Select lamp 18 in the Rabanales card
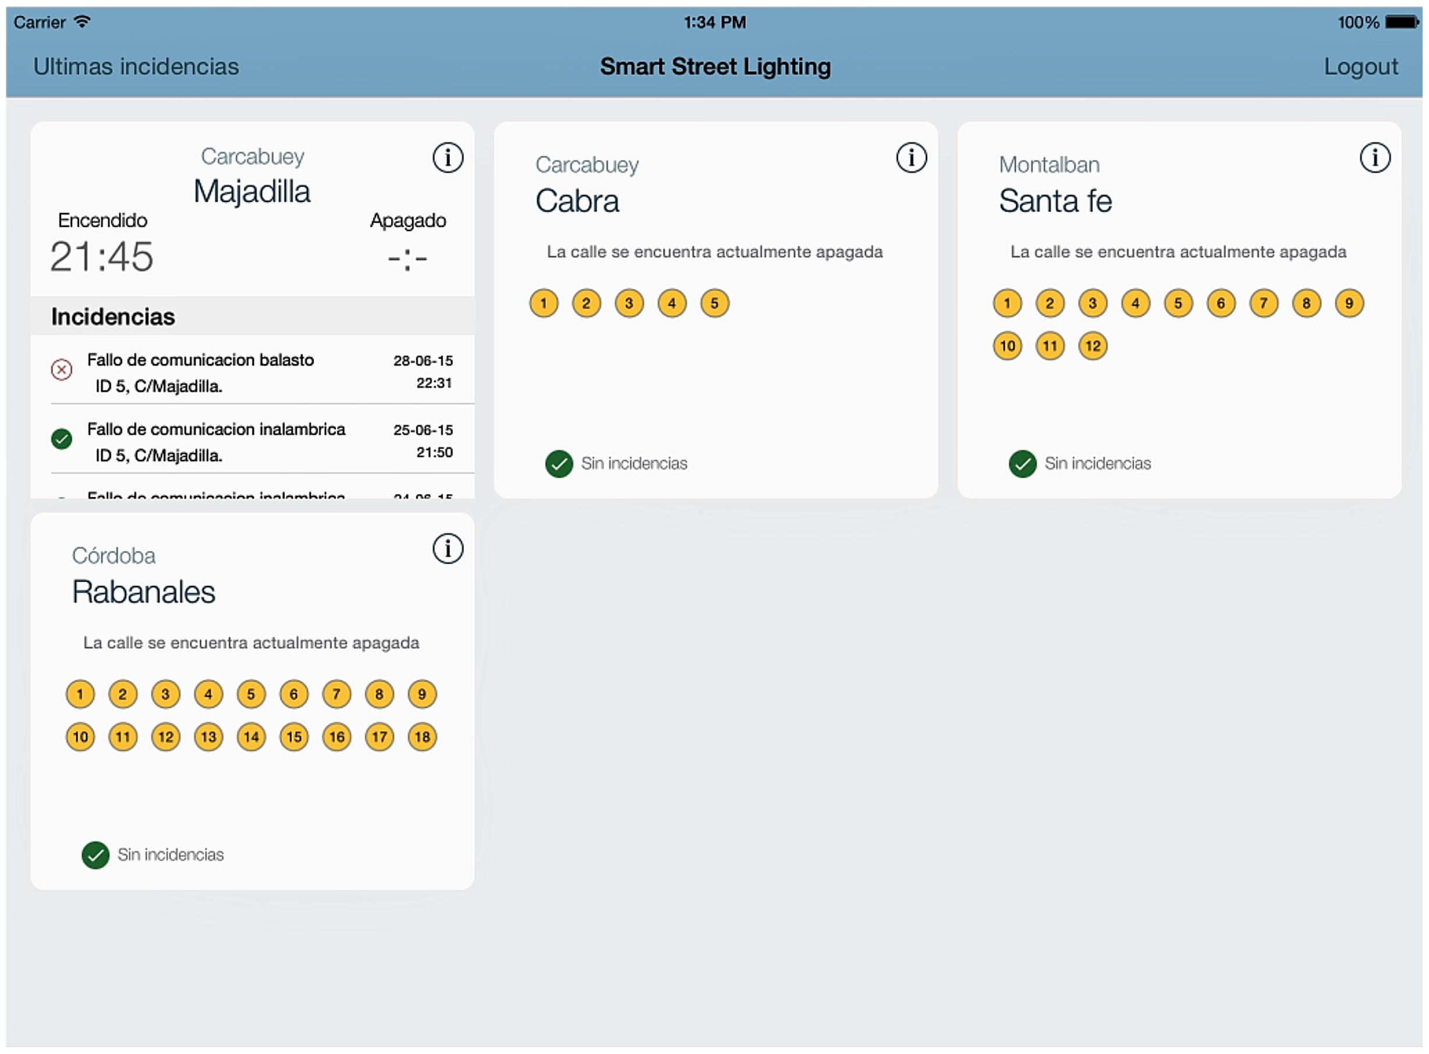Screen dimensions: 1429x1054 tap(421, 737)
